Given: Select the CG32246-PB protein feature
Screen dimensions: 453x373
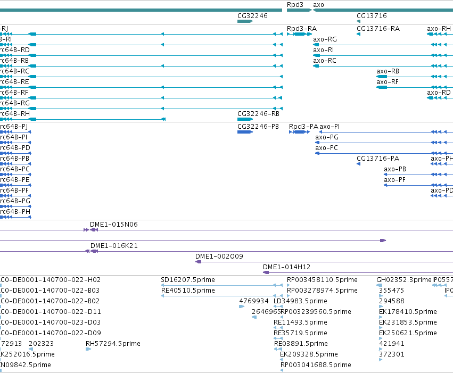Looking at the screenshot, I should tap(258, 127).
